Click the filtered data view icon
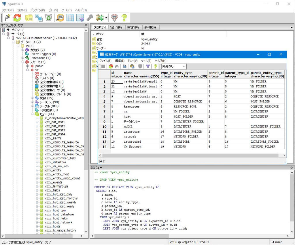 point(80,18)
